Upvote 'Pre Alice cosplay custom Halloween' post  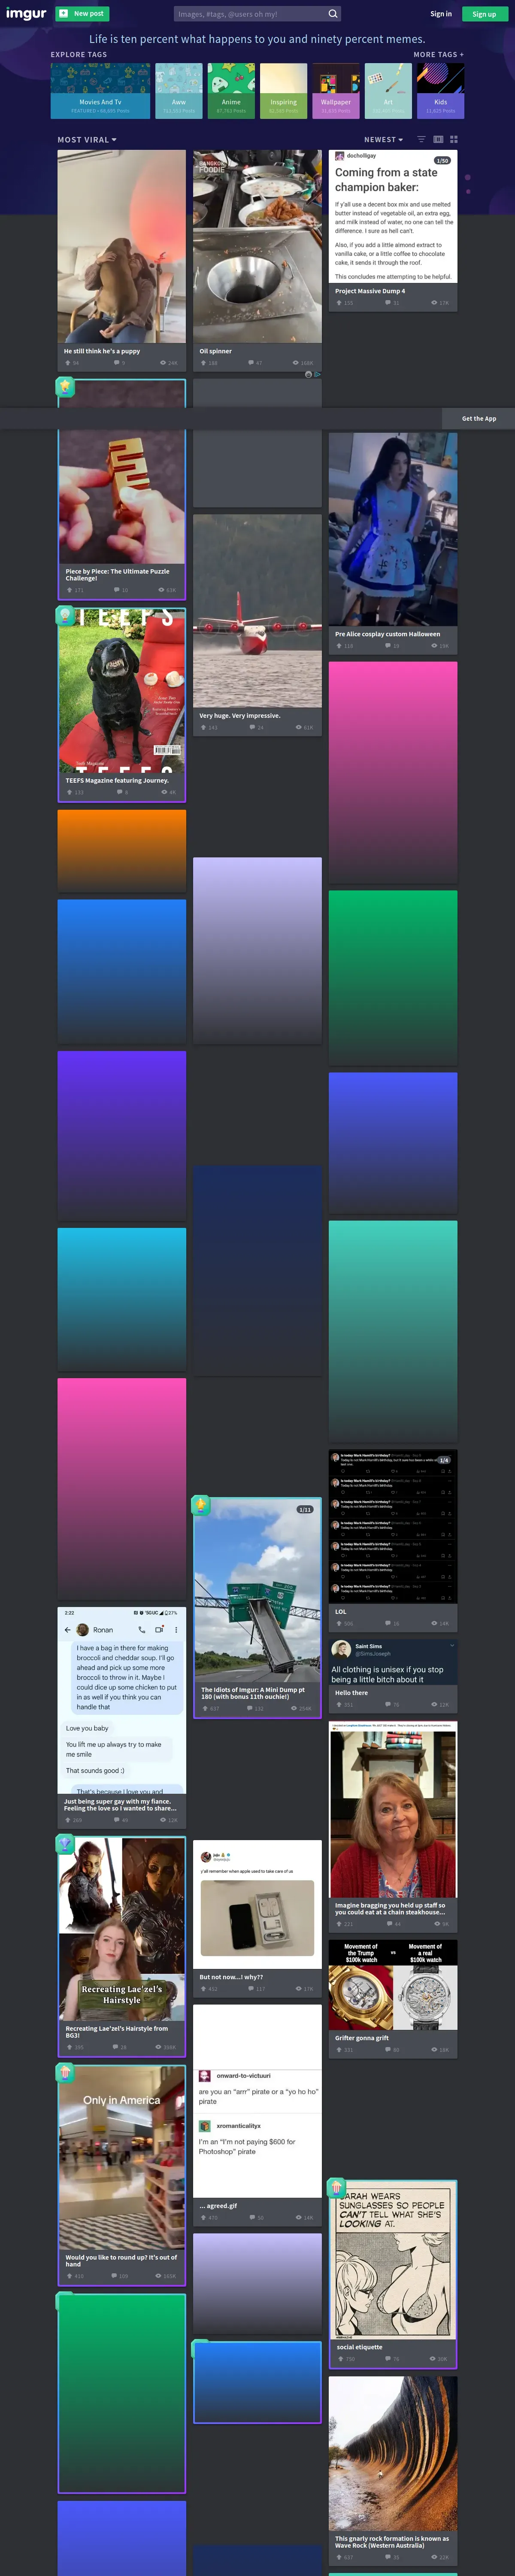pos(338,646)
